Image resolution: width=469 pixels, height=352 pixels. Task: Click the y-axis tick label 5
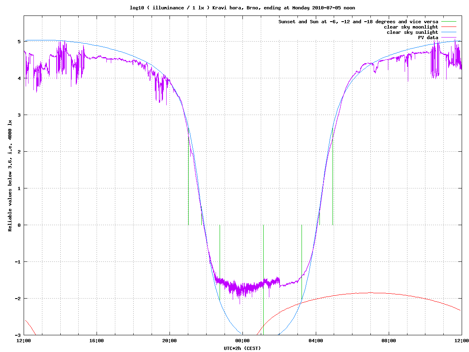[x=20, y=42]
